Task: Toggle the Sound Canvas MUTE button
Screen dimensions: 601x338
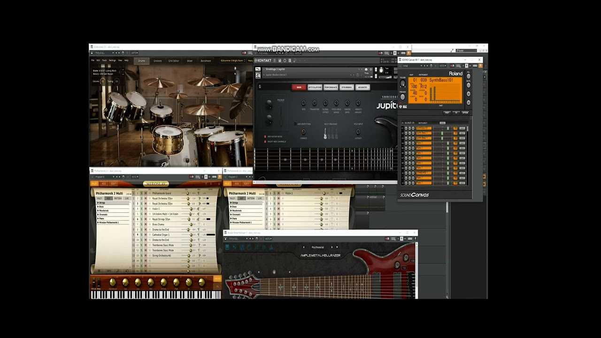Action: [x=468, y=85]
